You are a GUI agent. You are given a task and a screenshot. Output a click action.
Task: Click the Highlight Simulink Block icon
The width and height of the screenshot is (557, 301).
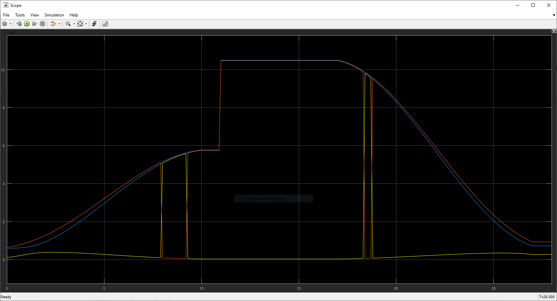[x=53, y=24]
